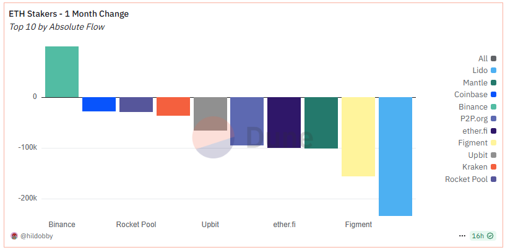Select the Upbit legend item
505x250 pixels.
pyautogui.click(x=482, y=155)
